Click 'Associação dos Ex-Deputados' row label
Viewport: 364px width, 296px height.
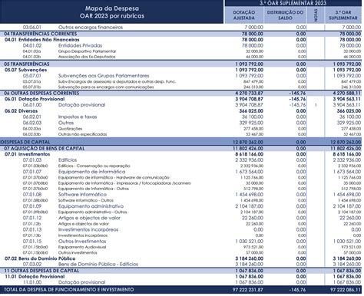point(87,57)
